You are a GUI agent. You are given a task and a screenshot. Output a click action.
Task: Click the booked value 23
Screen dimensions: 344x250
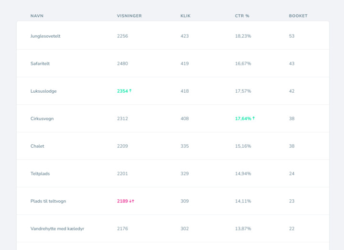click(291, 201)
